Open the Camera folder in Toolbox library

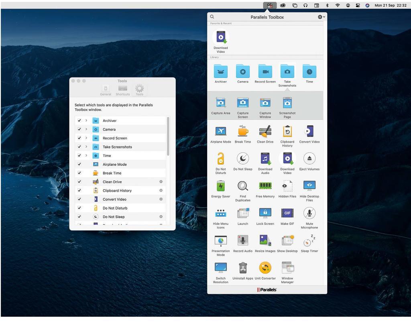point(243,71)
